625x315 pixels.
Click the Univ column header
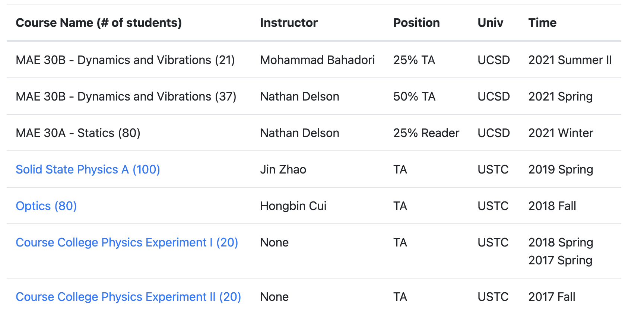coord(490,23)
